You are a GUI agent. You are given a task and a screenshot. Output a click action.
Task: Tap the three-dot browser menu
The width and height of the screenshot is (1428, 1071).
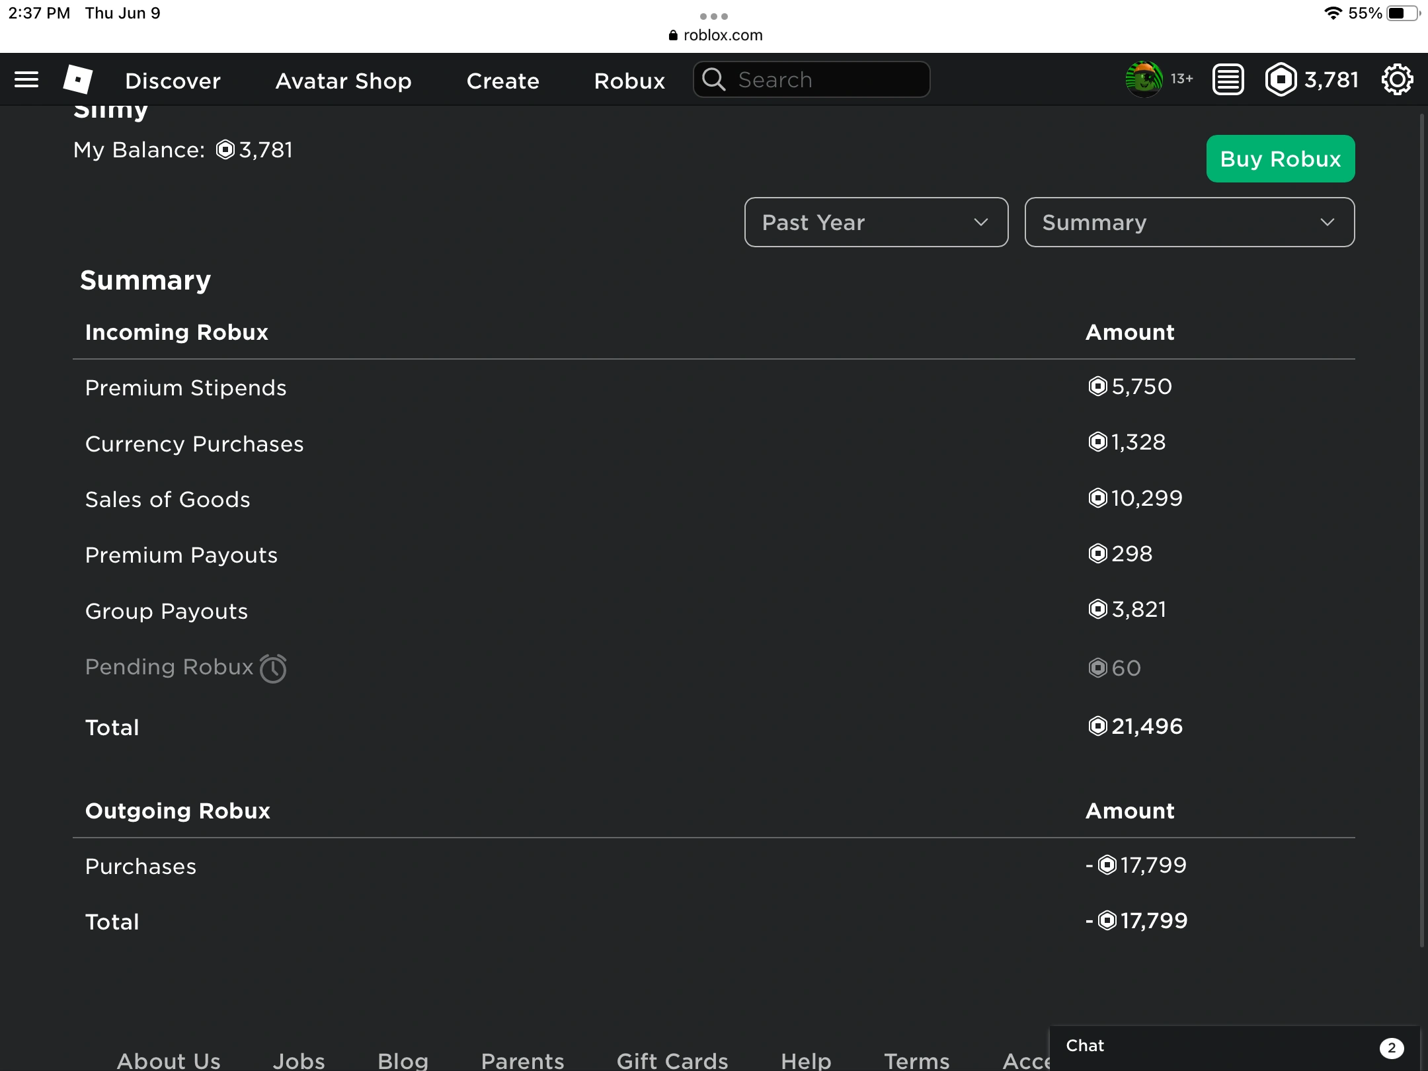(714, 16)
